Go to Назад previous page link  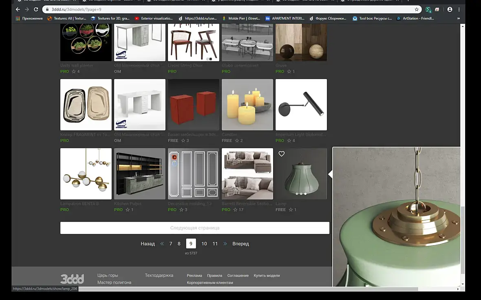tap(148, 244)
